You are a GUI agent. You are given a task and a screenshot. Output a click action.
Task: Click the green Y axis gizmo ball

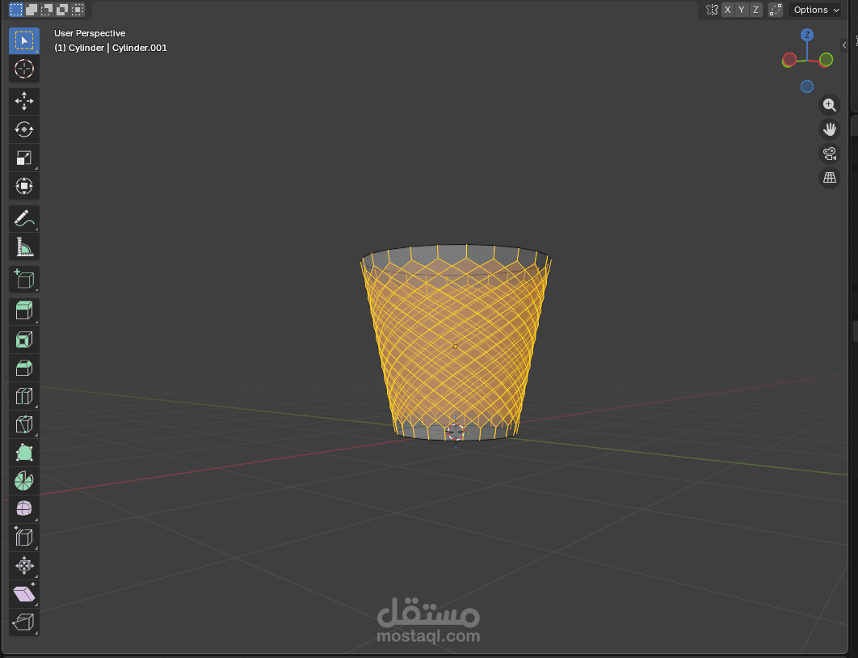pos(826,60)
